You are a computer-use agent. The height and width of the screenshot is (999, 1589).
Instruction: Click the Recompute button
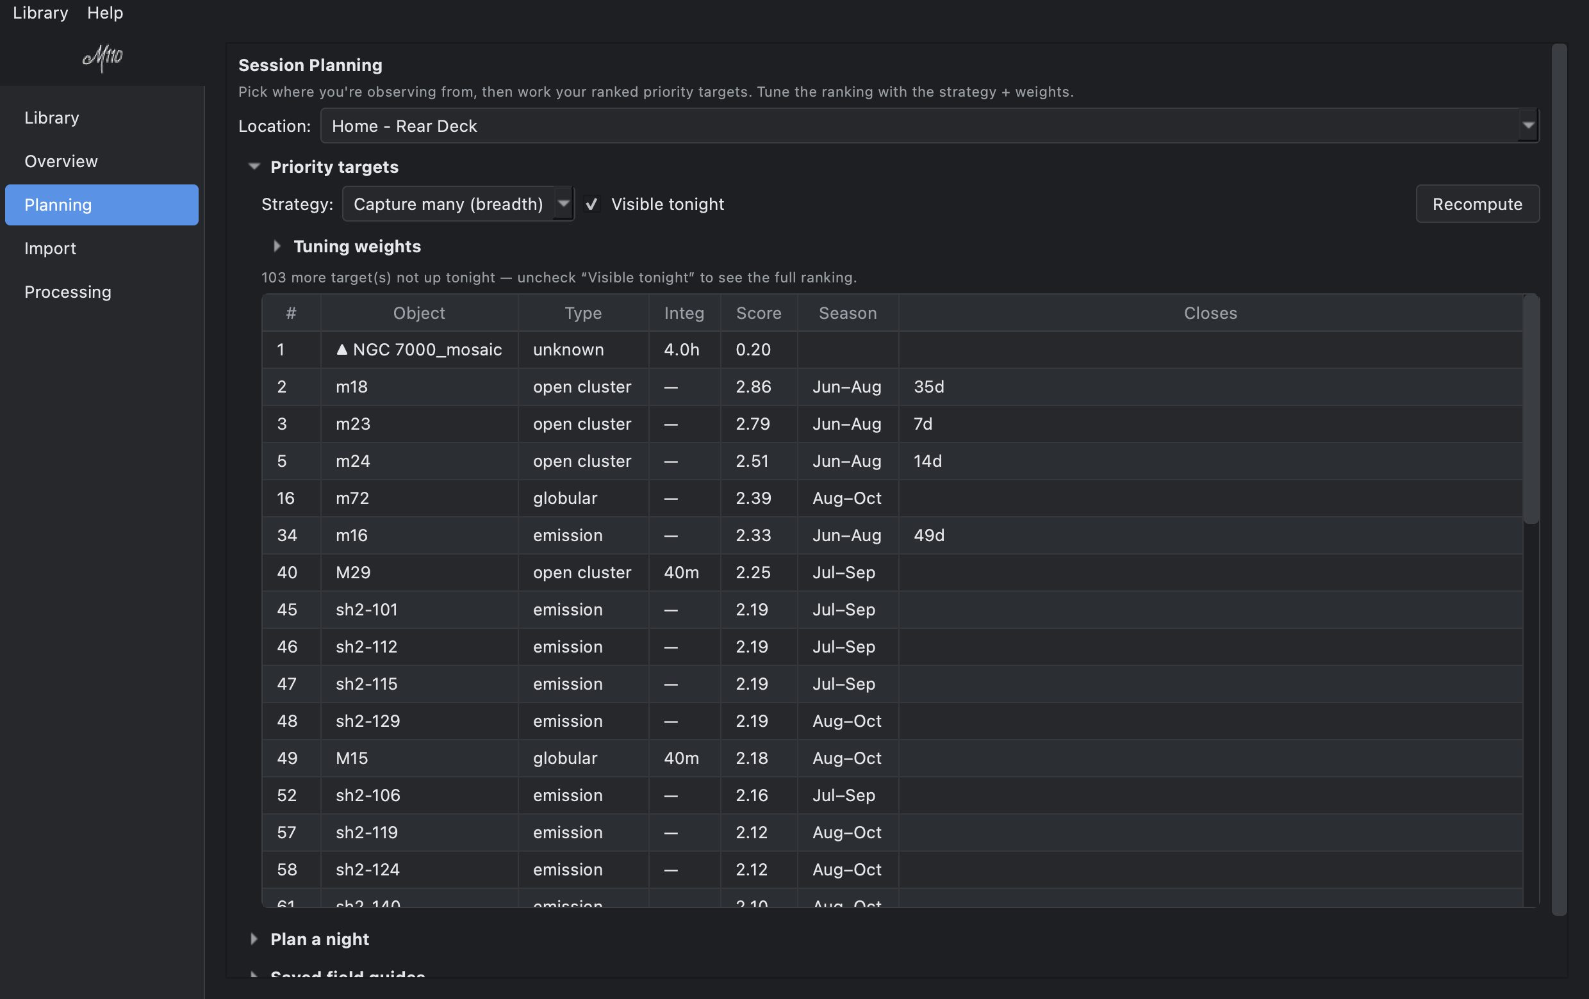[1478, 204]
